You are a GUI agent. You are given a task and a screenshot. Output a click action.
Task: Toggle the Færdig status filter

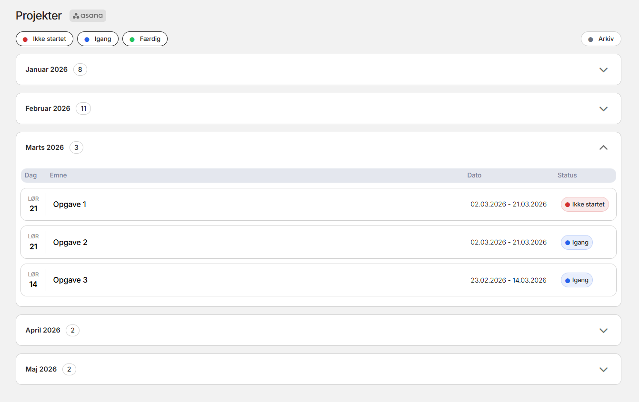(145, 39)
